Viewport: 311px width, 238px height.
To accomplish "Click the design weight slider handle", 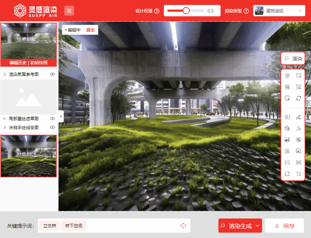I will pyautogui.click(x=186, y=11).
